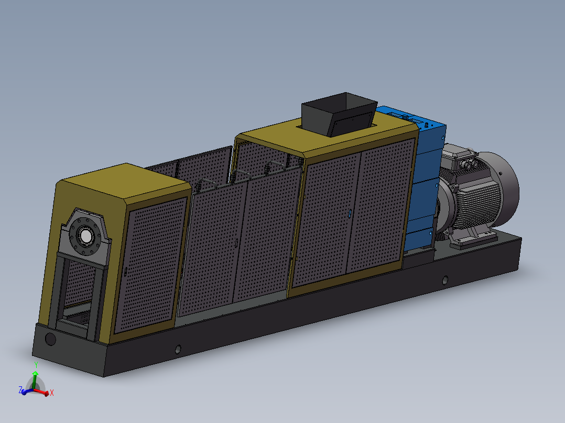Select the base side hole below the left cover

tap(178, 349)
